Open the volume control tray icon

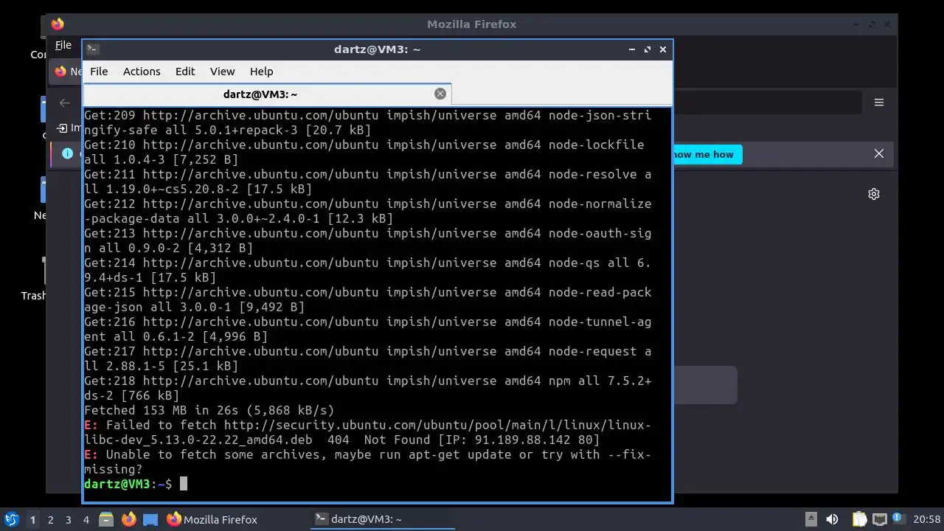(832, 519)
